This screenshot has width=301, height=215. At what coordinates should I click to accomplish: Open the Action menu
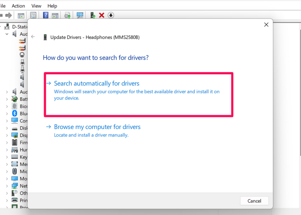click(x=18, y=6)
